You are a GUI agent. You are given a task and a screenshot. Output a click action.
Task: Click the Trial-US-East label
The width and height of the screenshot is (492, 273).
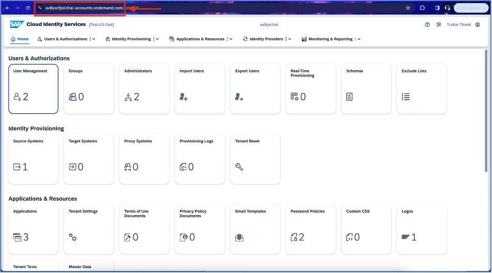(101, 24)
